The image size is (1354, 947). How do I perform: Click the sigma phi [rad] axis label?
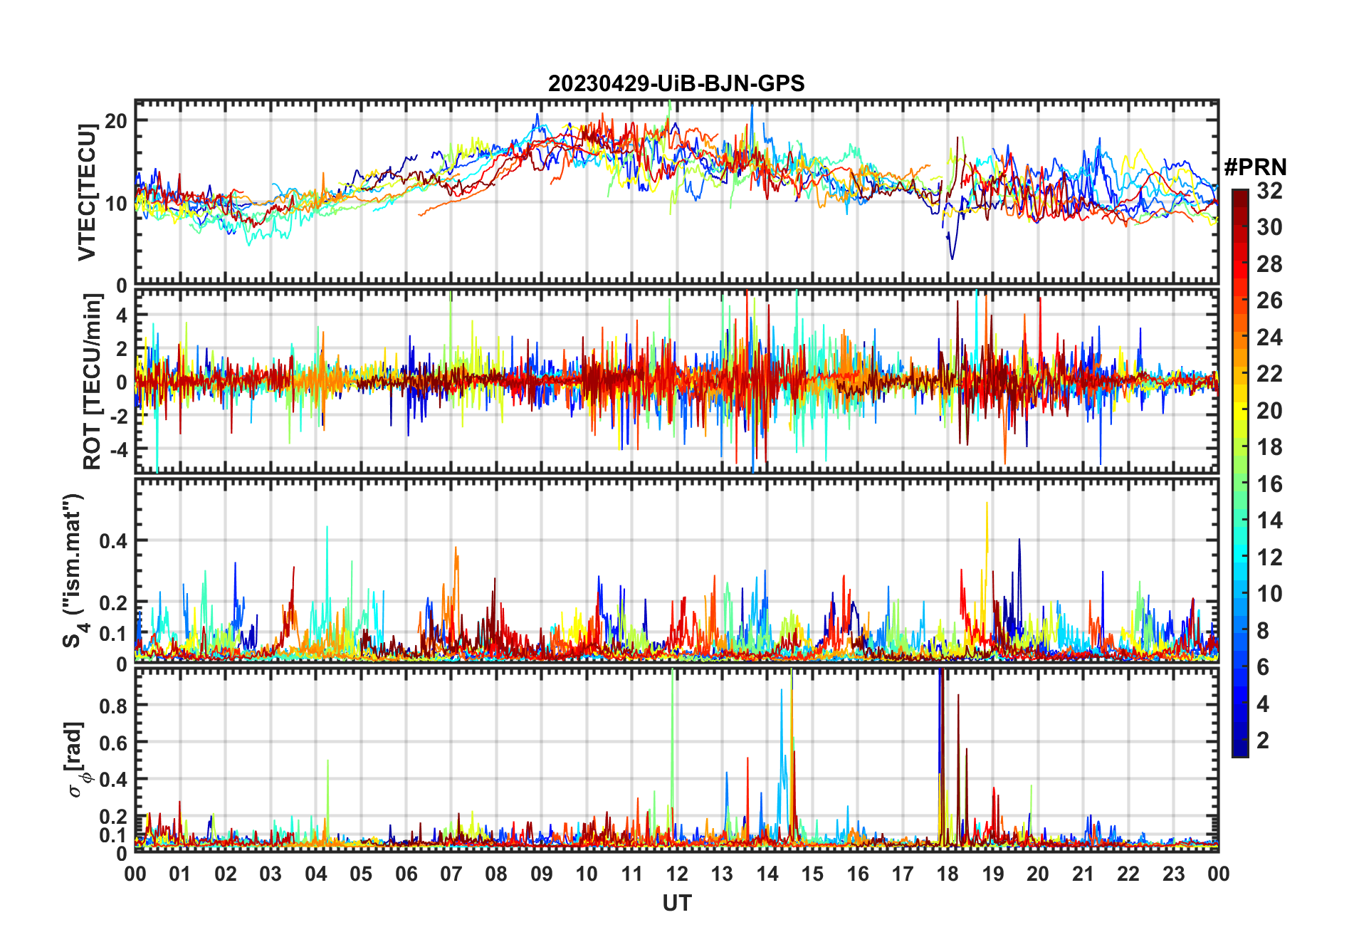(76, 759)
